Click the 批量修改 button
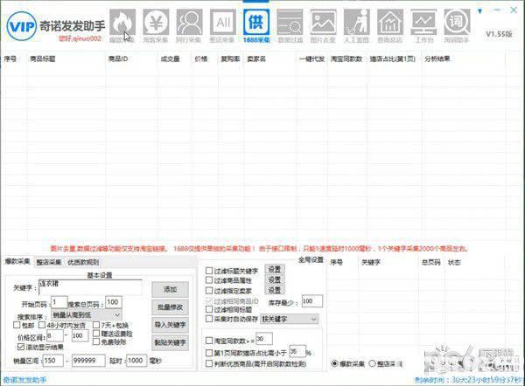This screenshot has height=386, width=525. 170,307
